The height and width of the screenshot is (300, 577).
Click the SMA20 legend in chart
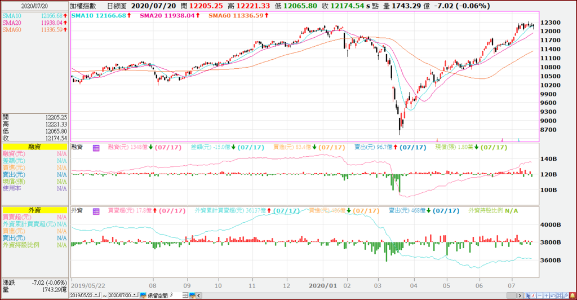[x=170, y=15]
